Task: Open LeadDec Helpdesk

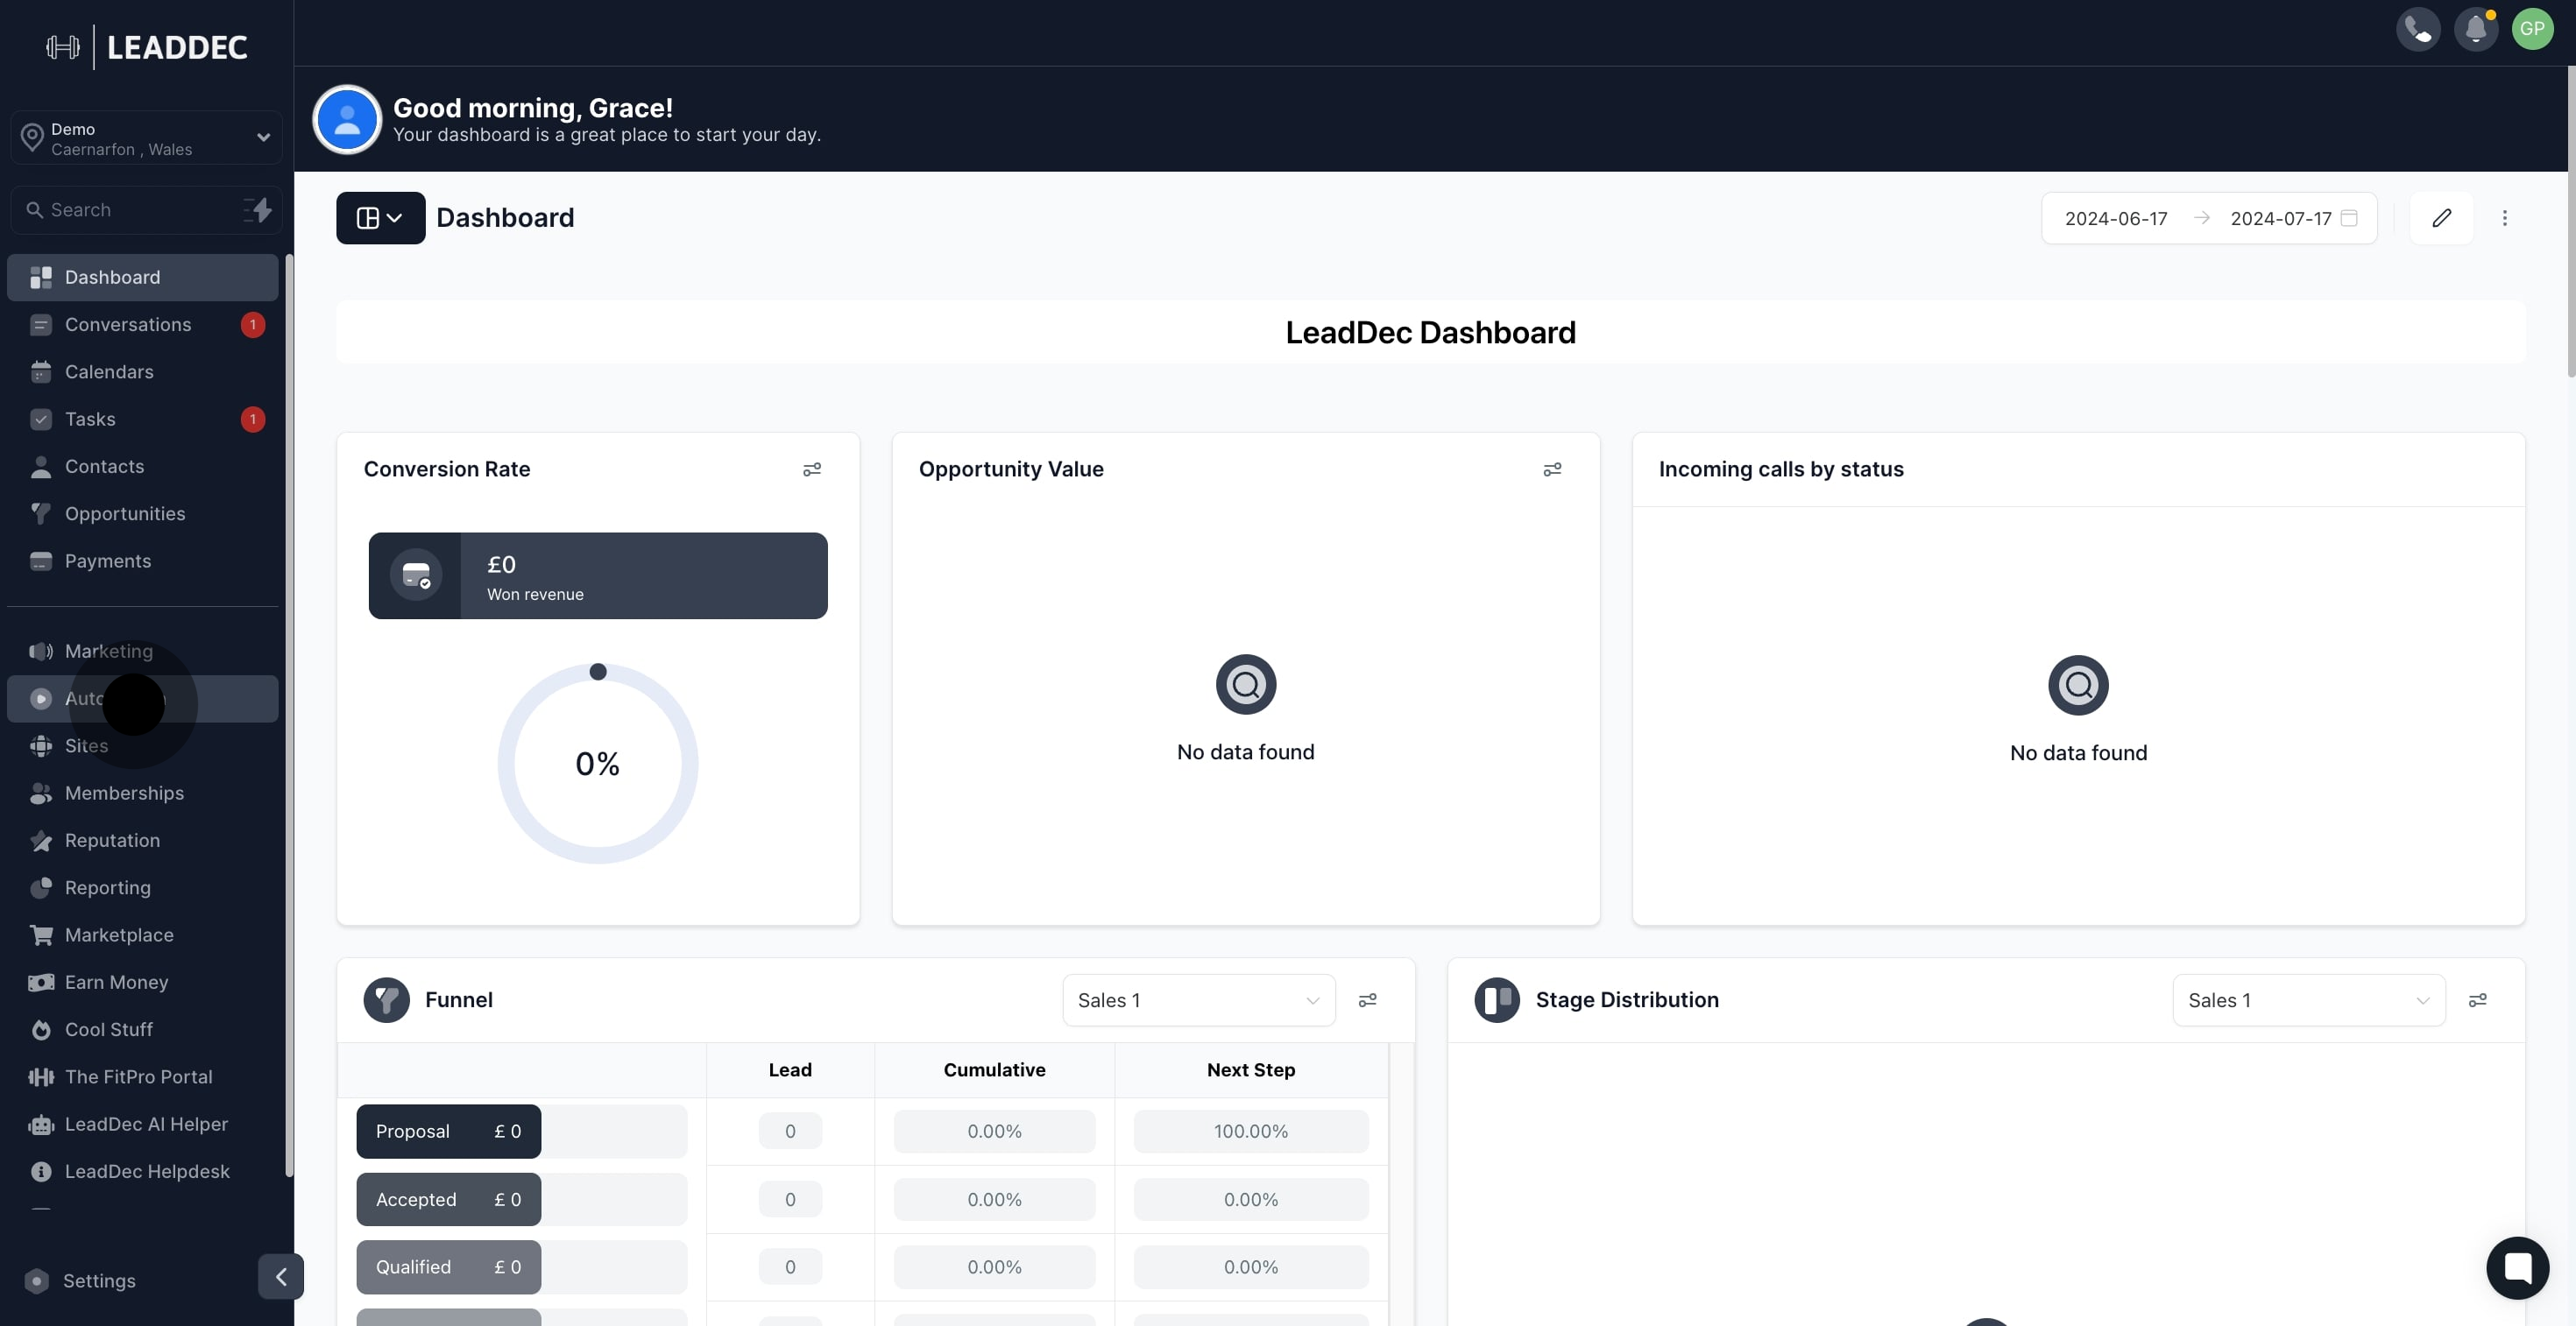Action: pos(143,1172)
